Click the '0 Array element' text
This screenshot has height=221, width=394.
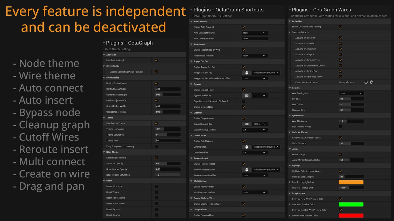346,82
